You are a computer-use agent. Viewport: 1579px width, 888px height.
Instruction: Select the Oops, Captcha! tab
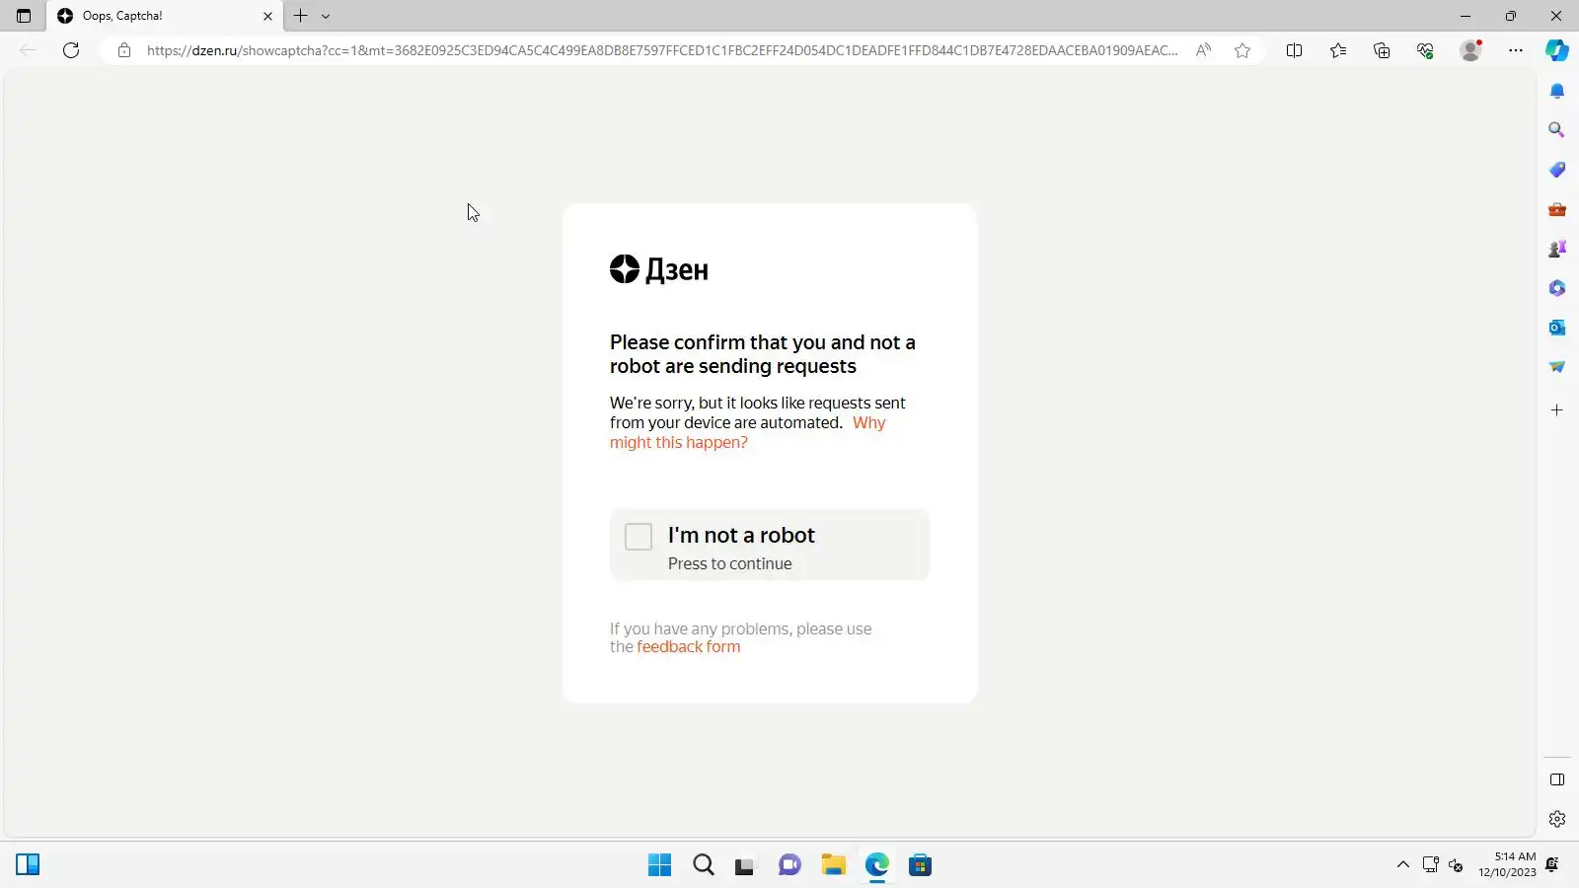[x=165, y=16]
